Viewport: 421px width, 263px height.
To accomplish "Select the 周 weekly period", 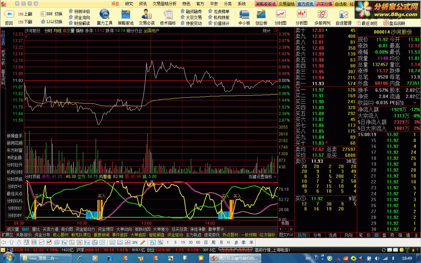I will [213, 242].
